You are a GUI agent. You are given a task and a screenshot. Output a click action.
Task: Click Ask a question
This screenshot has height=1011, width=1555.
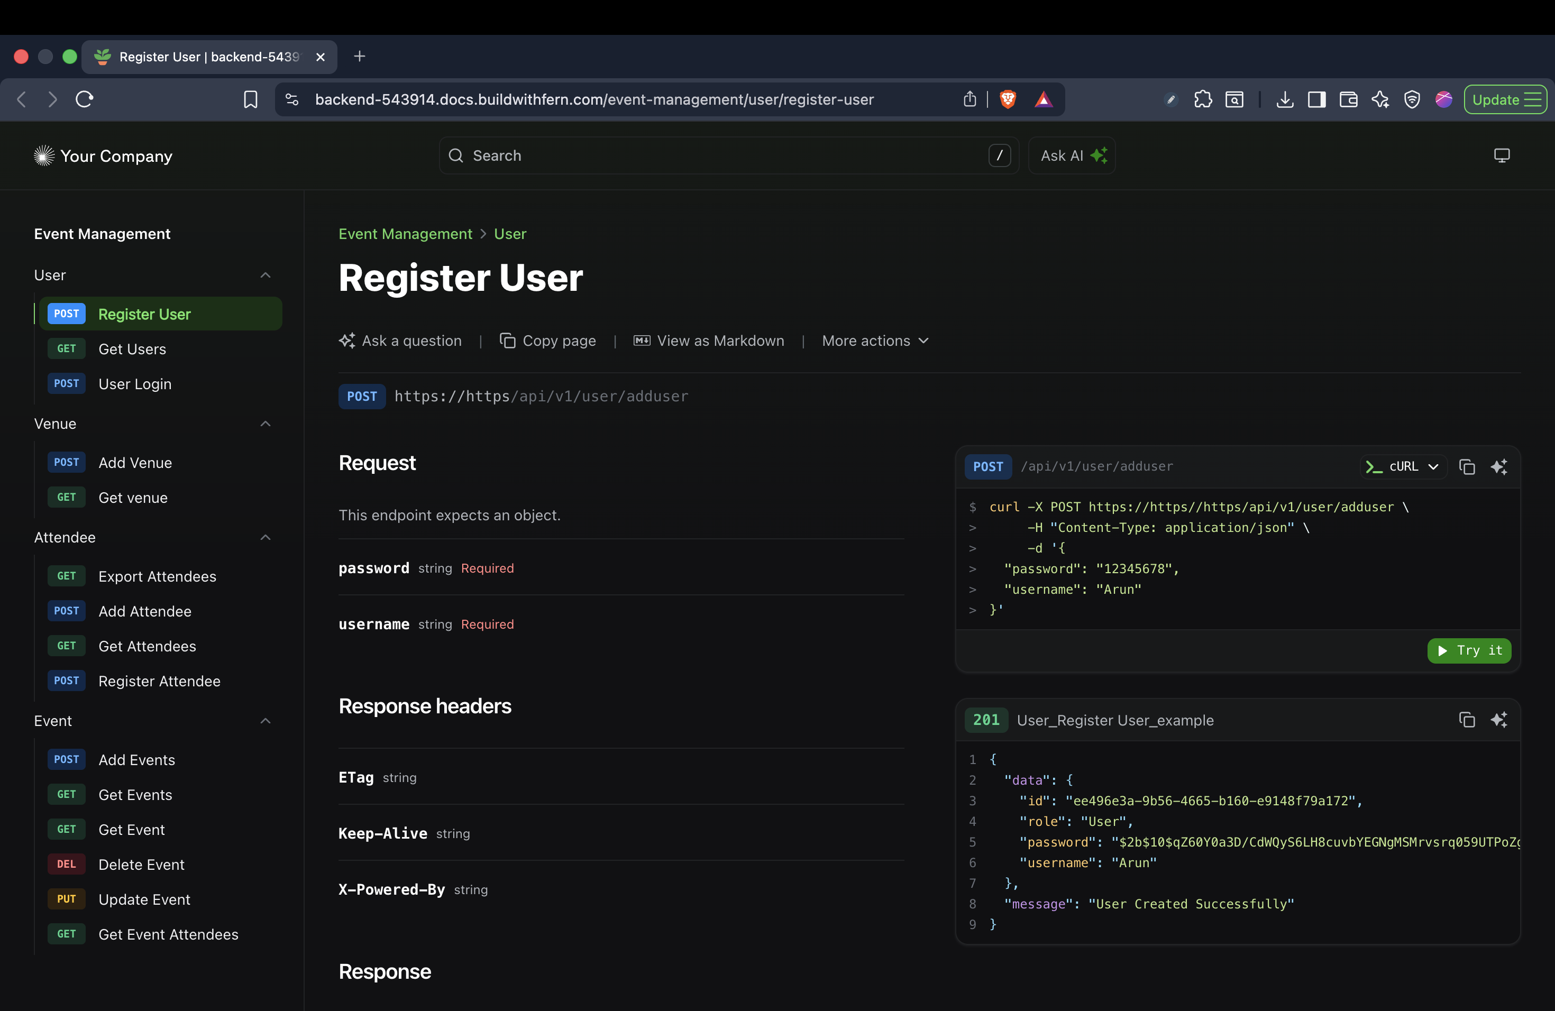click(400, 341)
